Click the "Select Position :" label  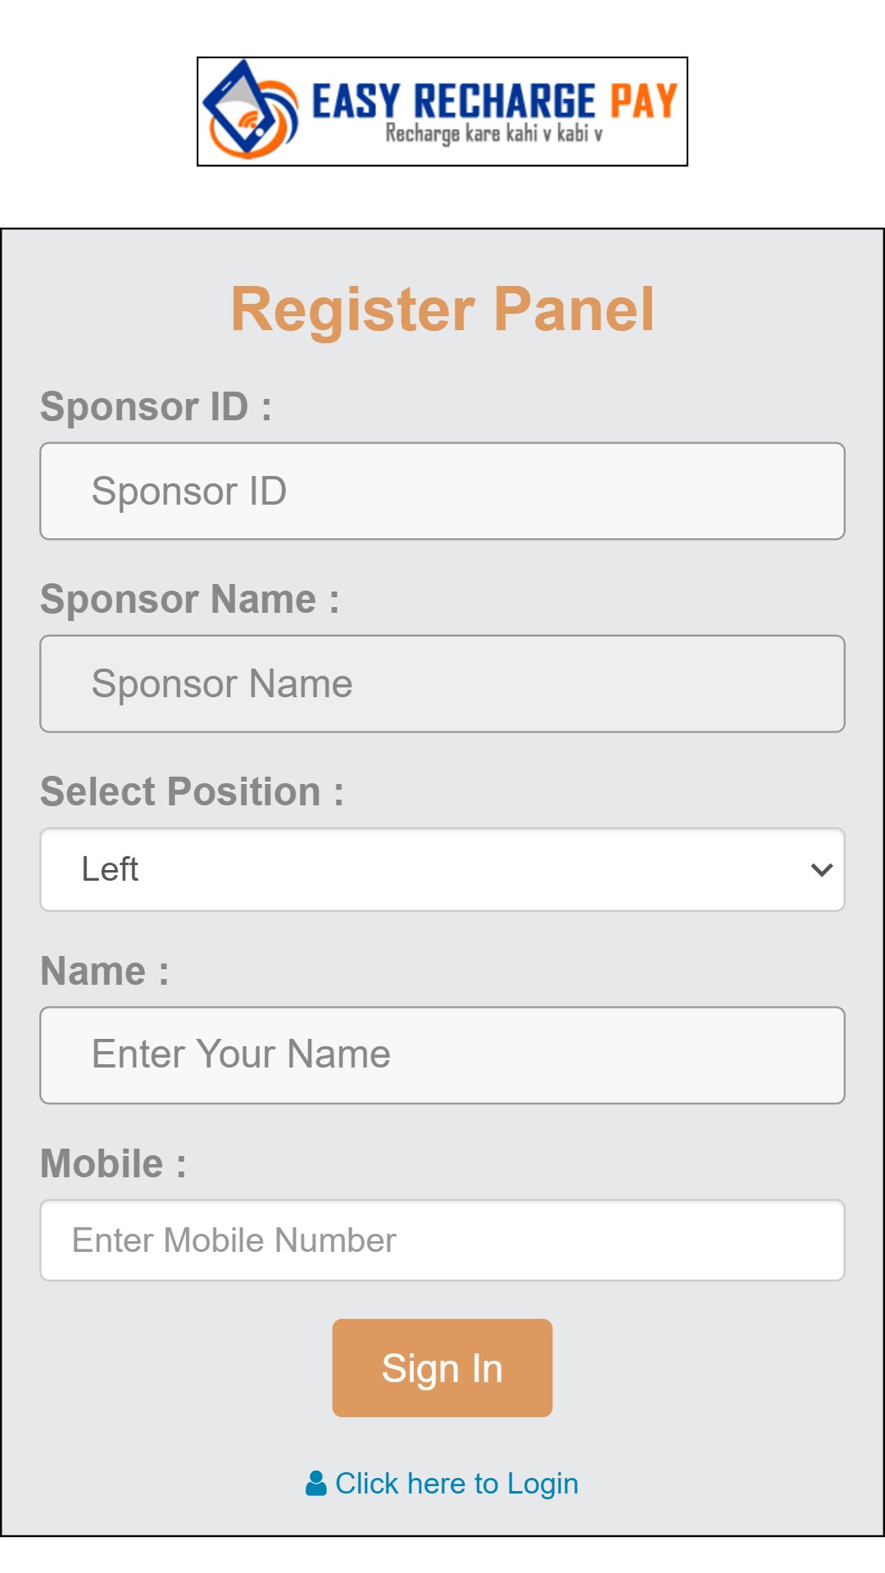tap(192, 792)
